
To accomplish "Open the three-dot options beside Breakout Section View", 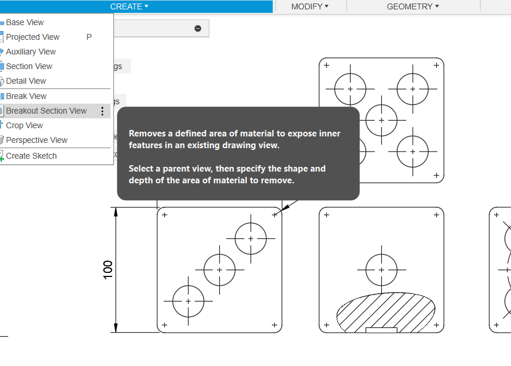I will [103, 111].
